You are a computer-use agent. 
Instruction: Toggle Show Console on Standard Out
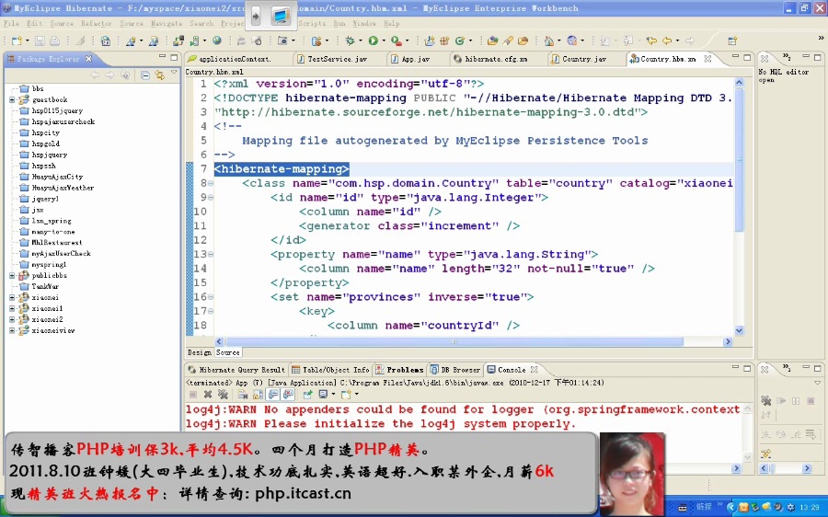coord(273,395)
